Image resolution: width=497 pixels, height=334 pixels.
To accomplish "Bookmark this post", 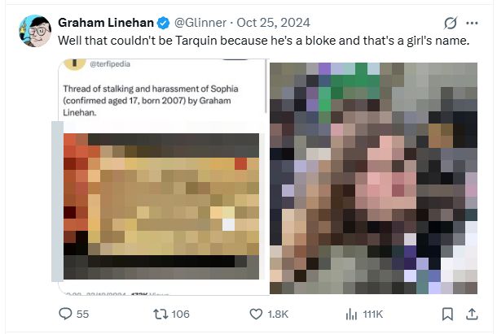I will (447, 314).
